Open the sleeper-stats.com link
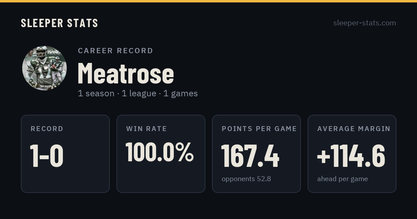The width and height of the screenshot is (417, 219). click(365, 23)
